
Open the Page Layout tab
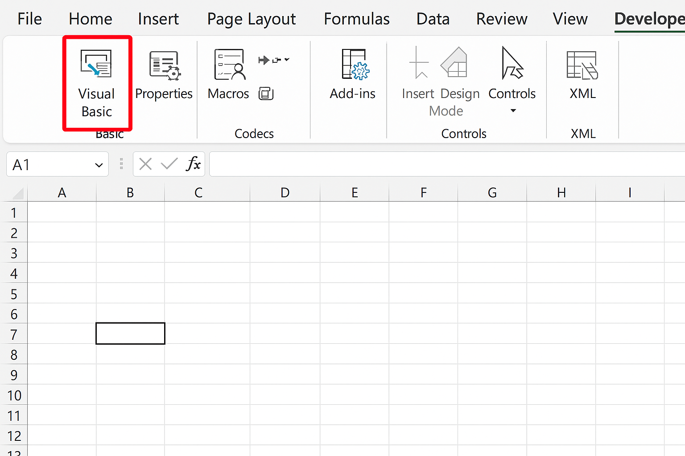point(252,19)
